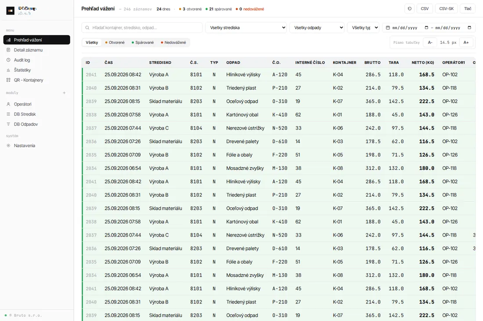Select the Všetky filter tab
The image size is (483, 321).
pyautogui.click(x=92, y=42)
